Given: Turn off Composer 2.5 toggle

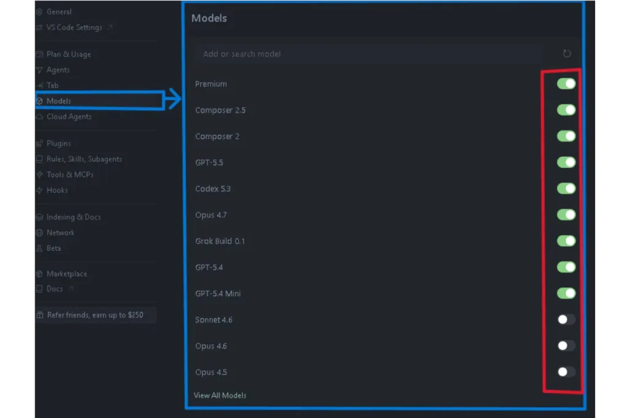Looking at the screenshot, I should click(x=566, y=110).
